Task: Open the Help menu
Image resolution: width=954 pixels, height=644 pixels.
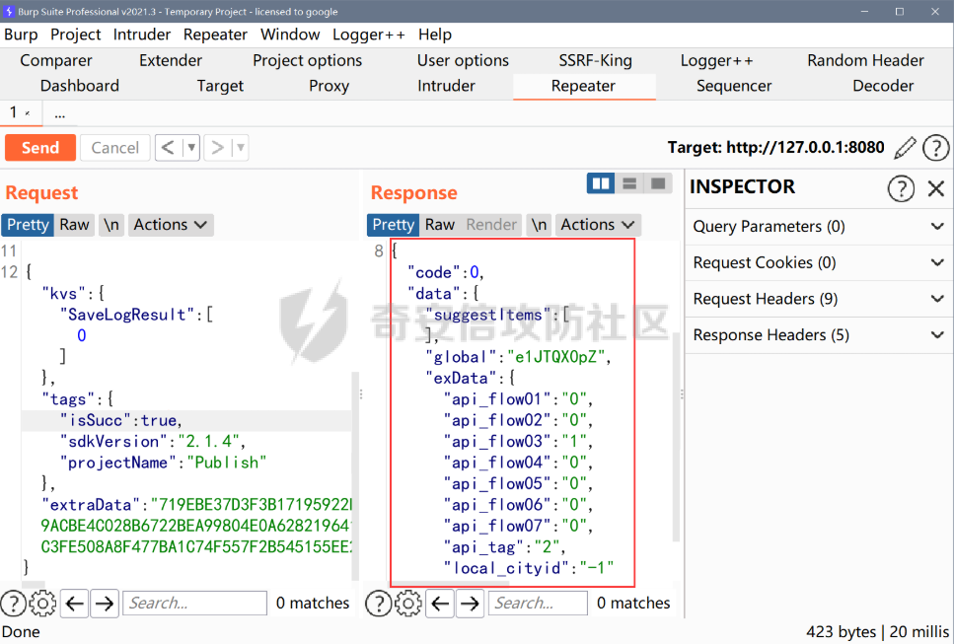Action: click(434, 35)
